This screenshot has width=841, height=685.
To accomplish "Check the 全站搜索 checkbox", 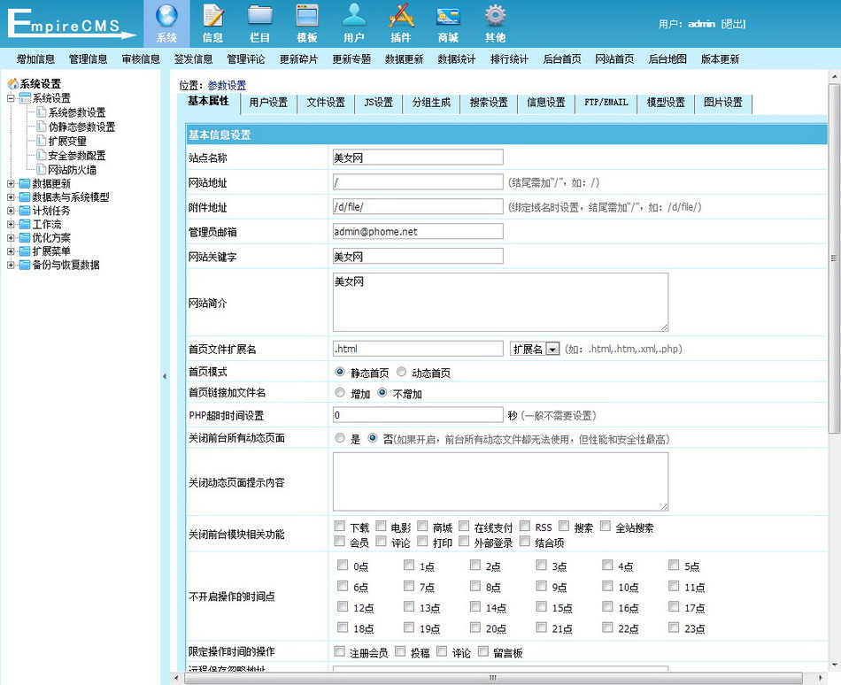I will [x=605, y=526].
